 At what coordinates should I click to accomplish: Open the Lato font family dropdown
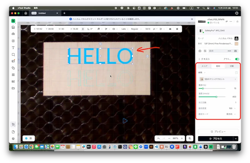click(x=125, y=29)
